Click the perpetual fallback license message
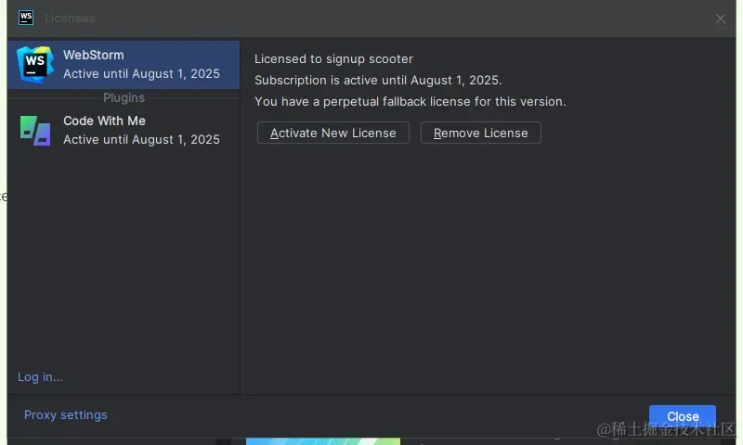743x445 pixels. pos(411,102)
